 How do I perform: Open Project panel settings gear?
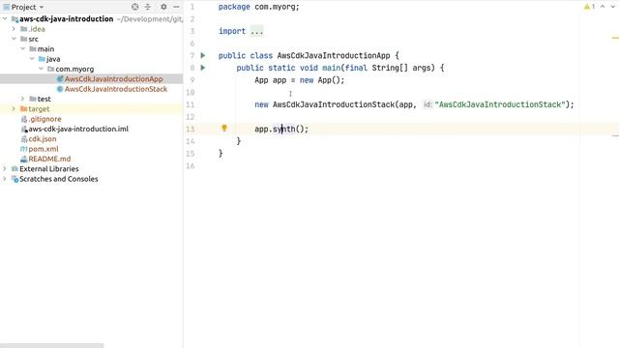(163, 7)
